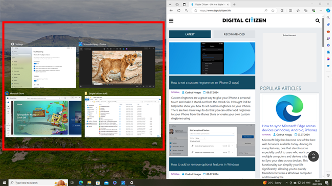Click the scroll UP round button
The width and height of the screenshot is (332, 186).
[314, 156]
